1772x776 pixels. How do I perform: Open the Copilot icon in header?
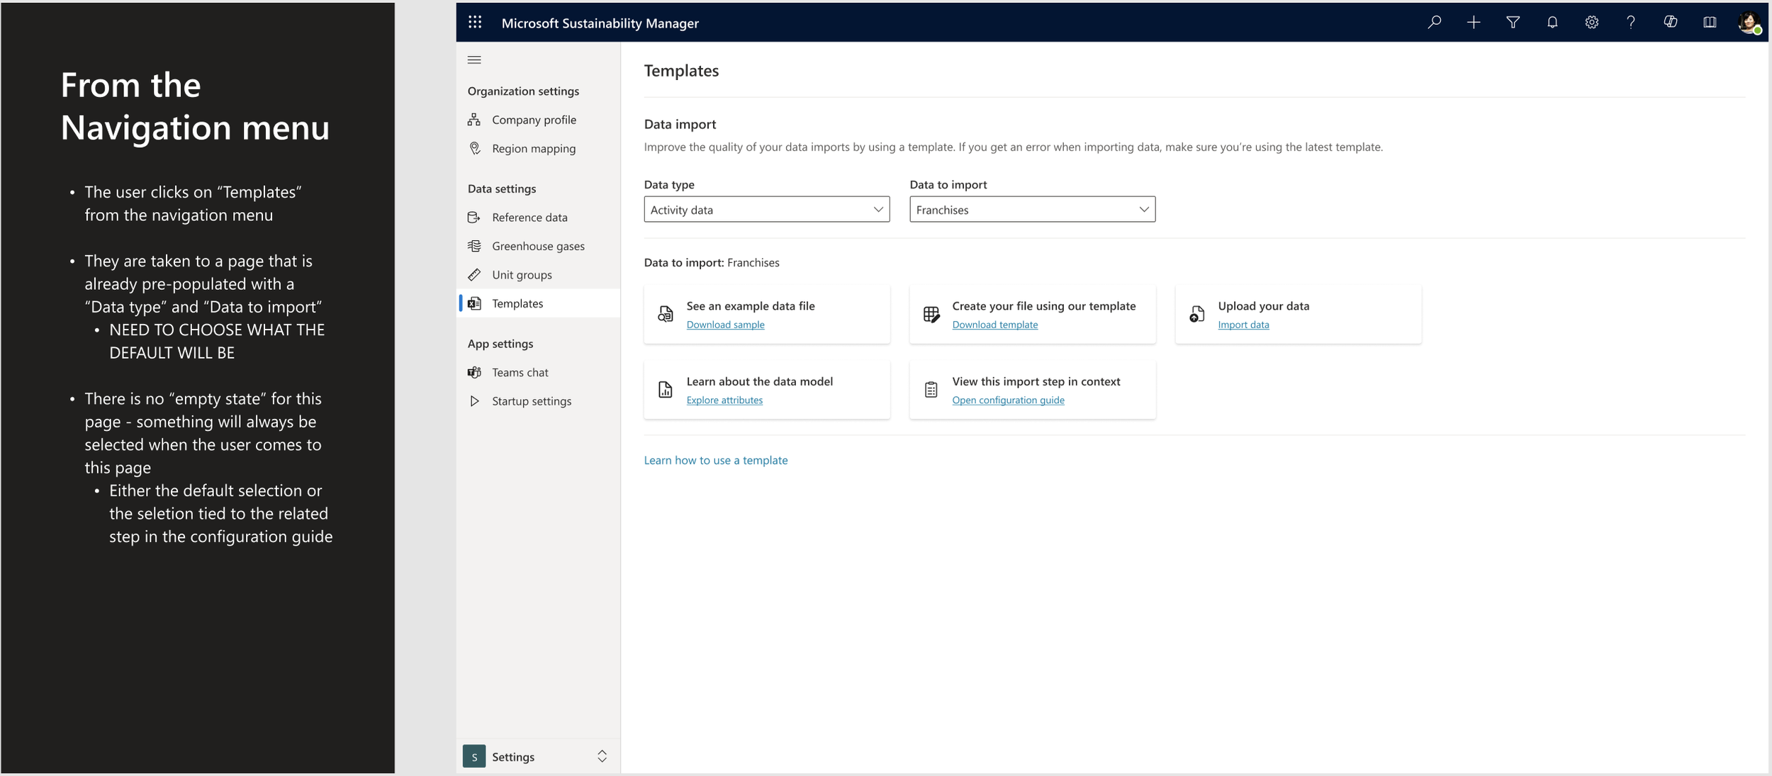(x=1670, y=23)
